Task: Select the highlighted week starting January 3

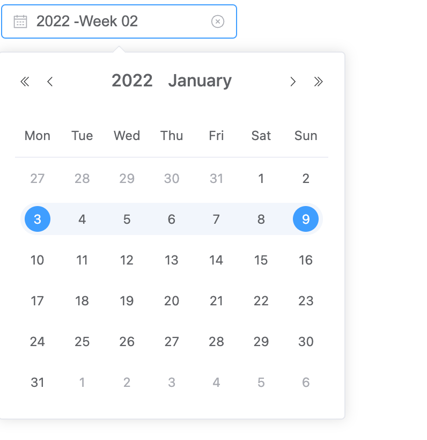Action: (x=37, y=219)
